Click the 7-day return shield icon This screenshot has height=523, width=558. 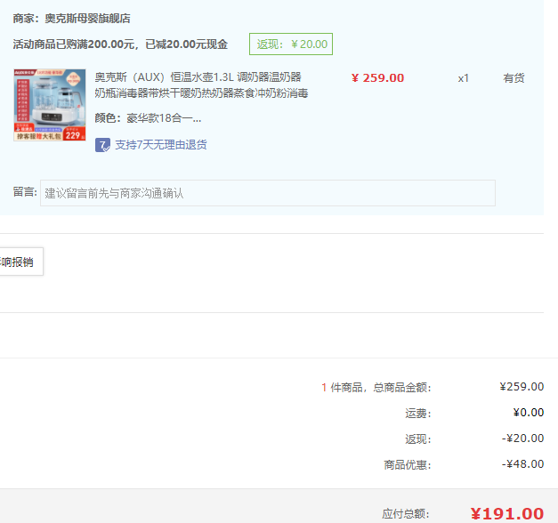[x=102, y=145]
